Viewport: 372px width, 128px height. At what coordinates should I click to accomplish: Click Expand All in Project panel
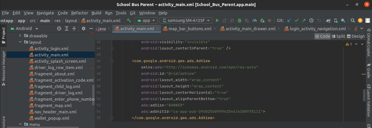point(67,28)
